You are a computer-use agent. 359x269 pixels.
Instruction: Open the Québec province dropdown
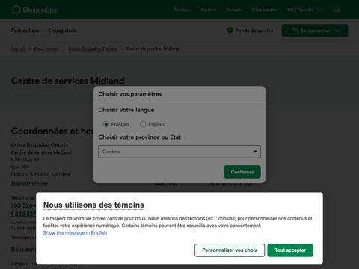point(179,152)
